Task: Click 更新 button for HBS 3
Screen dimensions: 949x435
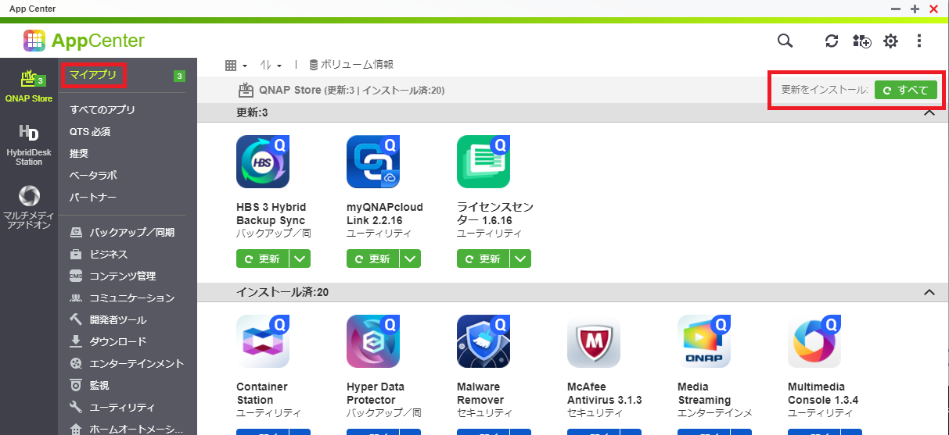Action: [263, 259]
